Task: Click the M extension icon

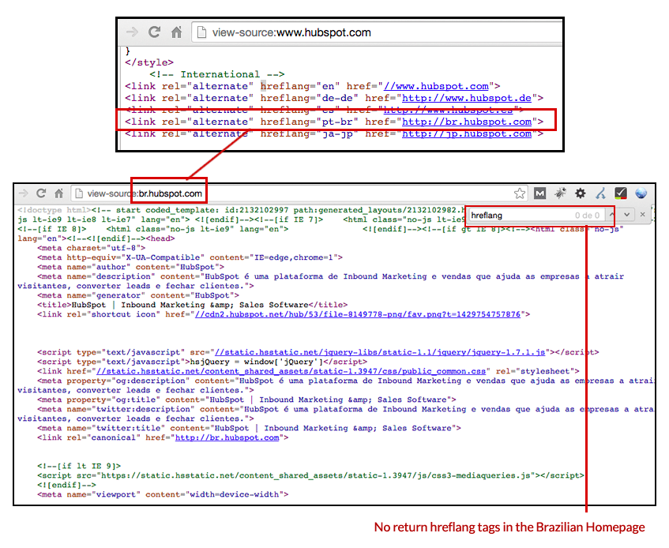Action: coord(539,193)
